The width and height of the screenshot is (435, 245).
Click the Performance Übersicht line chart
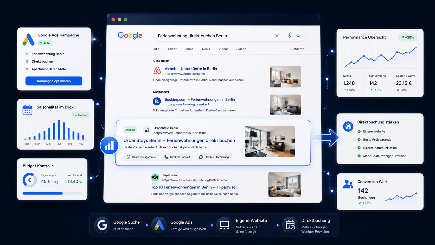coord(380,57)
